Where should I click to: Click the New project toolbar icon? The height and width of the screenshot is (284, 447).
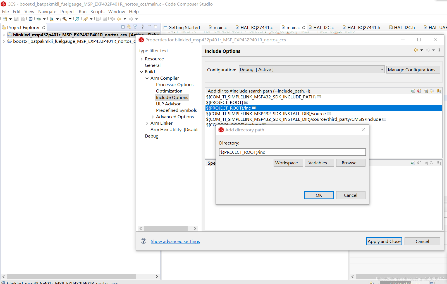click(x=5, y=19)
